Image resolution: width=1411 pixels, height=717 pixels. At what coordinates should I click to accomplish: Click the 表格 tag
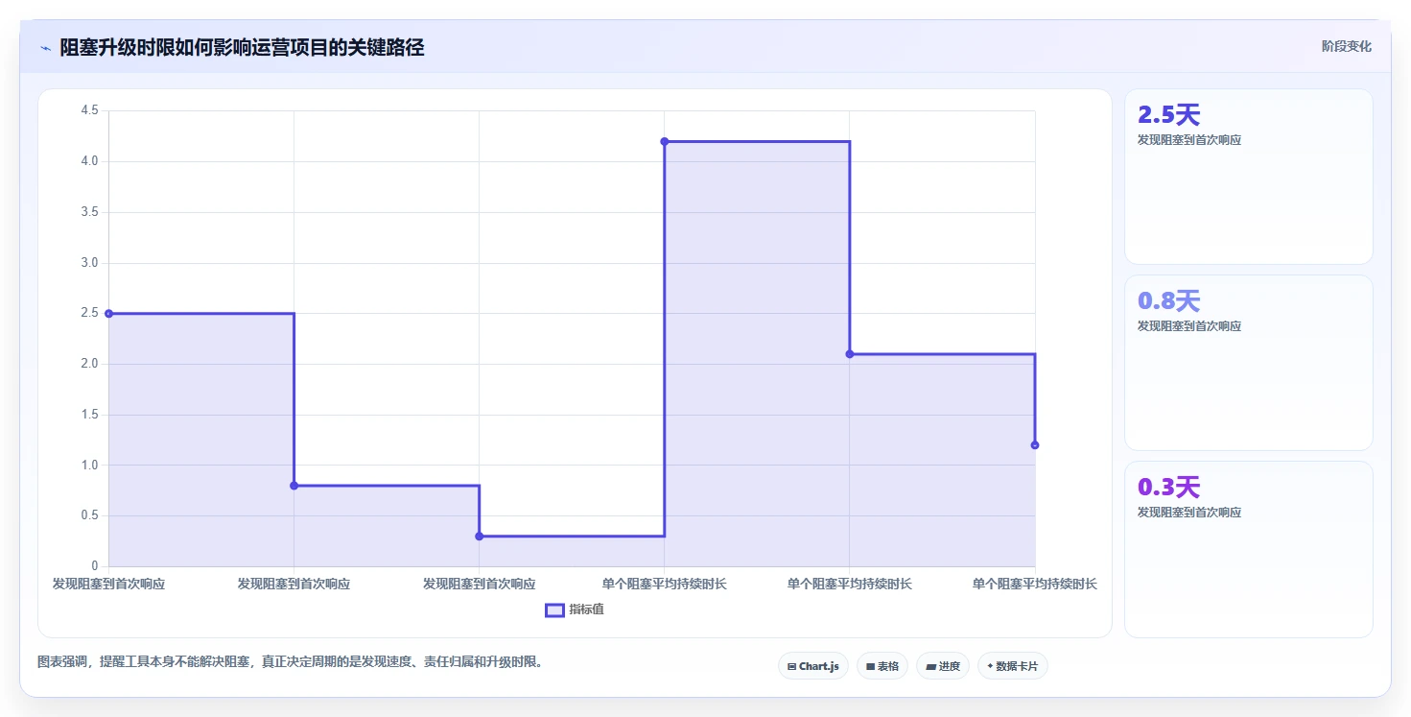(x=882, y=666)
